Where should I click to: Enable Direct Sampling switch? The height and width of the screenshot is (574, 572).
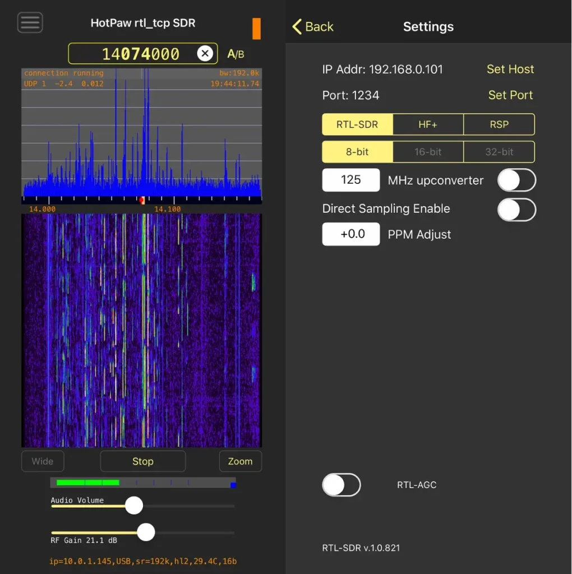pyautogui.click(x=516, y=210)
